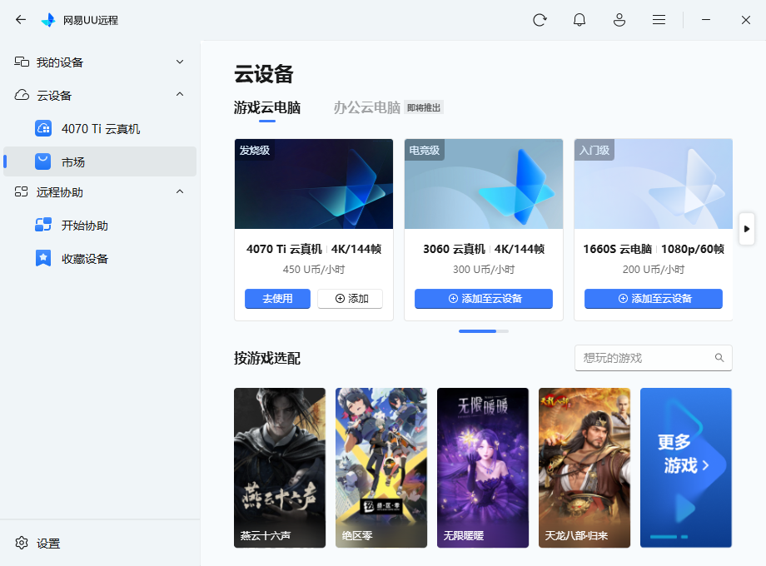766x566 pixels.
Task: Open the 绝区零 game card
Action: point(381,467)
